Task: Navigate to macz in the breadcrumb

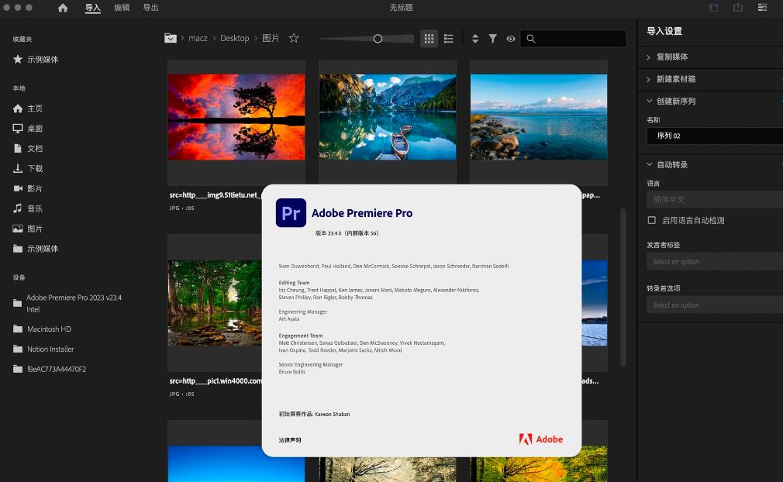Action: coord(198,38)
